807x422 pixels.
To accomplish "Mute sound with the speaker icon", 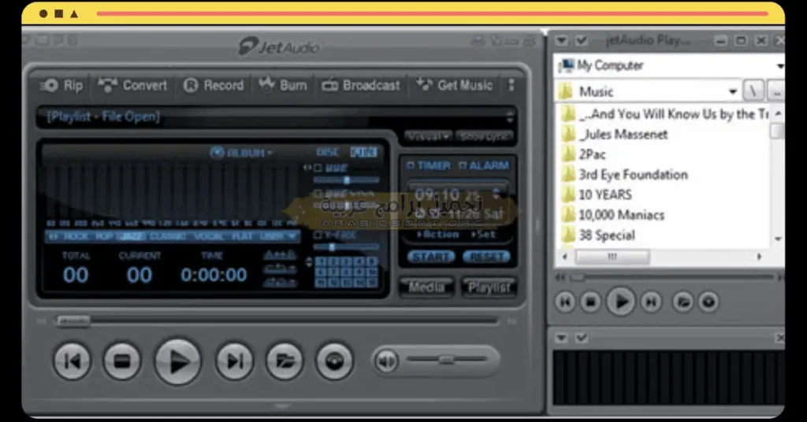I will pos(386,361).
